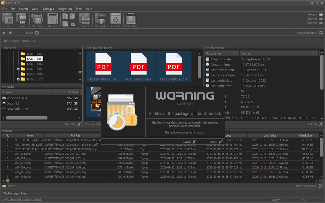Click the small checklist icon
The image size is (325, 203).
point(72,16)
